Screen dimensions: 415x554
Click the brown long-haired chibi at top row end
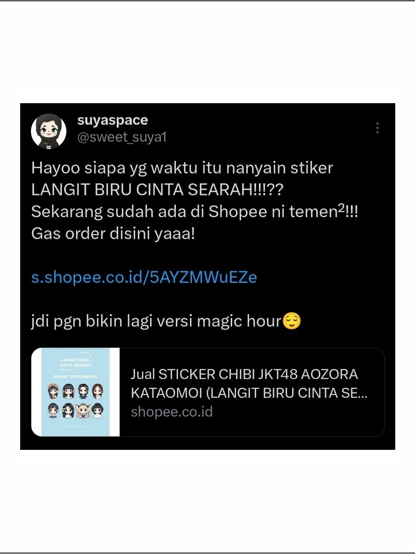(x=98, y=391)
